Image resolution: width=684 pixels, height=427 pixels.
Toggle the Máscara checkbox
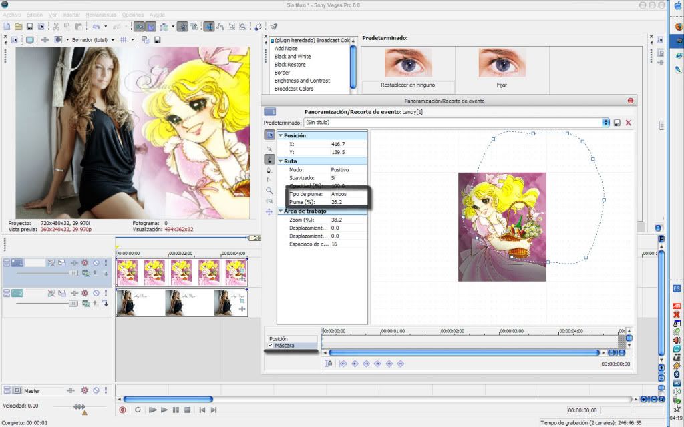[x=271, y=345]
